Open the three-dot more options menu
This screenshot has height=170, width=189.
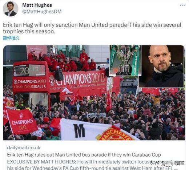pyautogui.click(x=182, y=5)
